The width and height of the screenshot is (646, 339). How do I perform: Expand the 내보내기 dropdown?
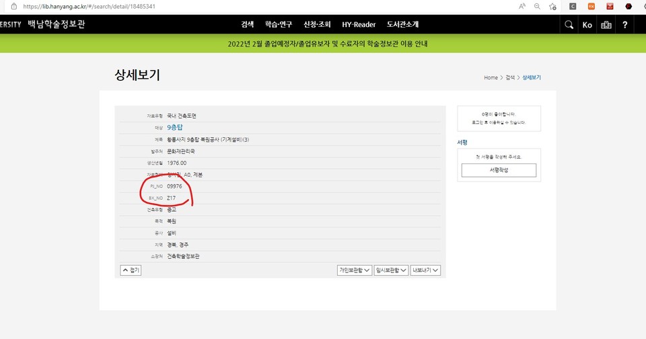coord(425,270)
